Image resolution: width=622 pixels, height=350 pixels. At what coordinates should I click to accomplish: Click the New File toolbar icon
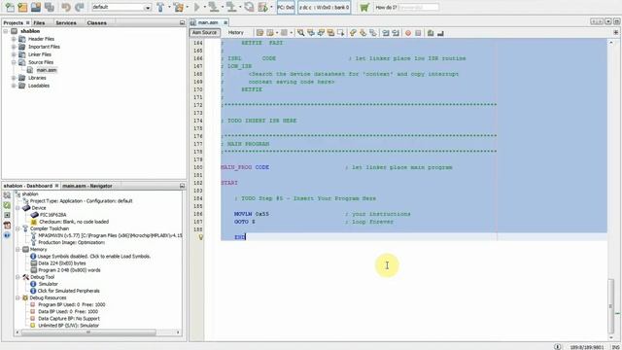pyautogui.click(x=10, y=7)
